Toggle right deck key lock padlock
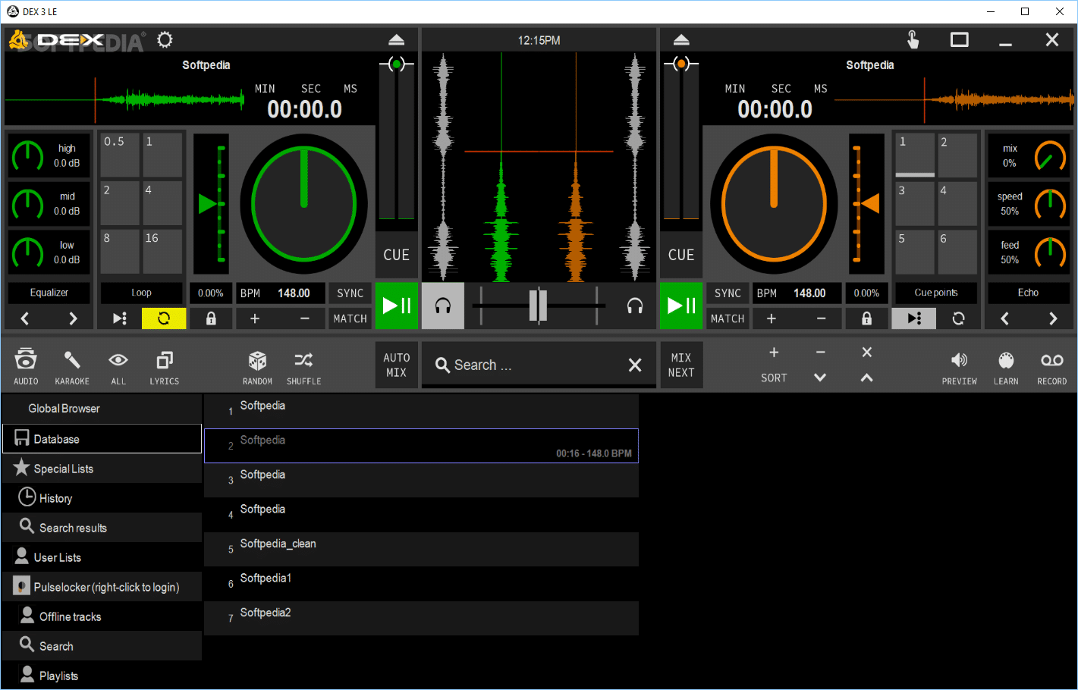 [x=866, y=318]
